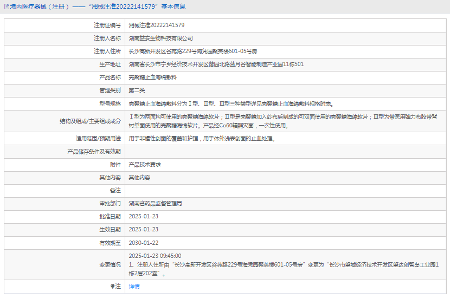Click the 结构及组成/主要组成成分 label
Image resolution: width=450 pixels, height=298 pixels.
point(91,121)
